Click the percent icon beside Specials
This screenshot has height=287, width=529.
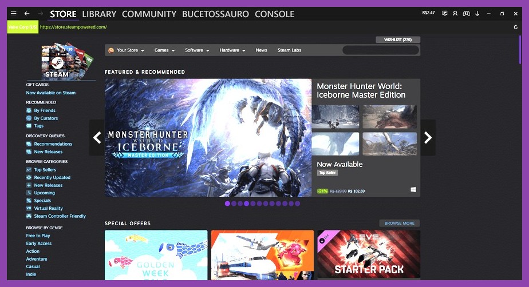click(29, 201)
